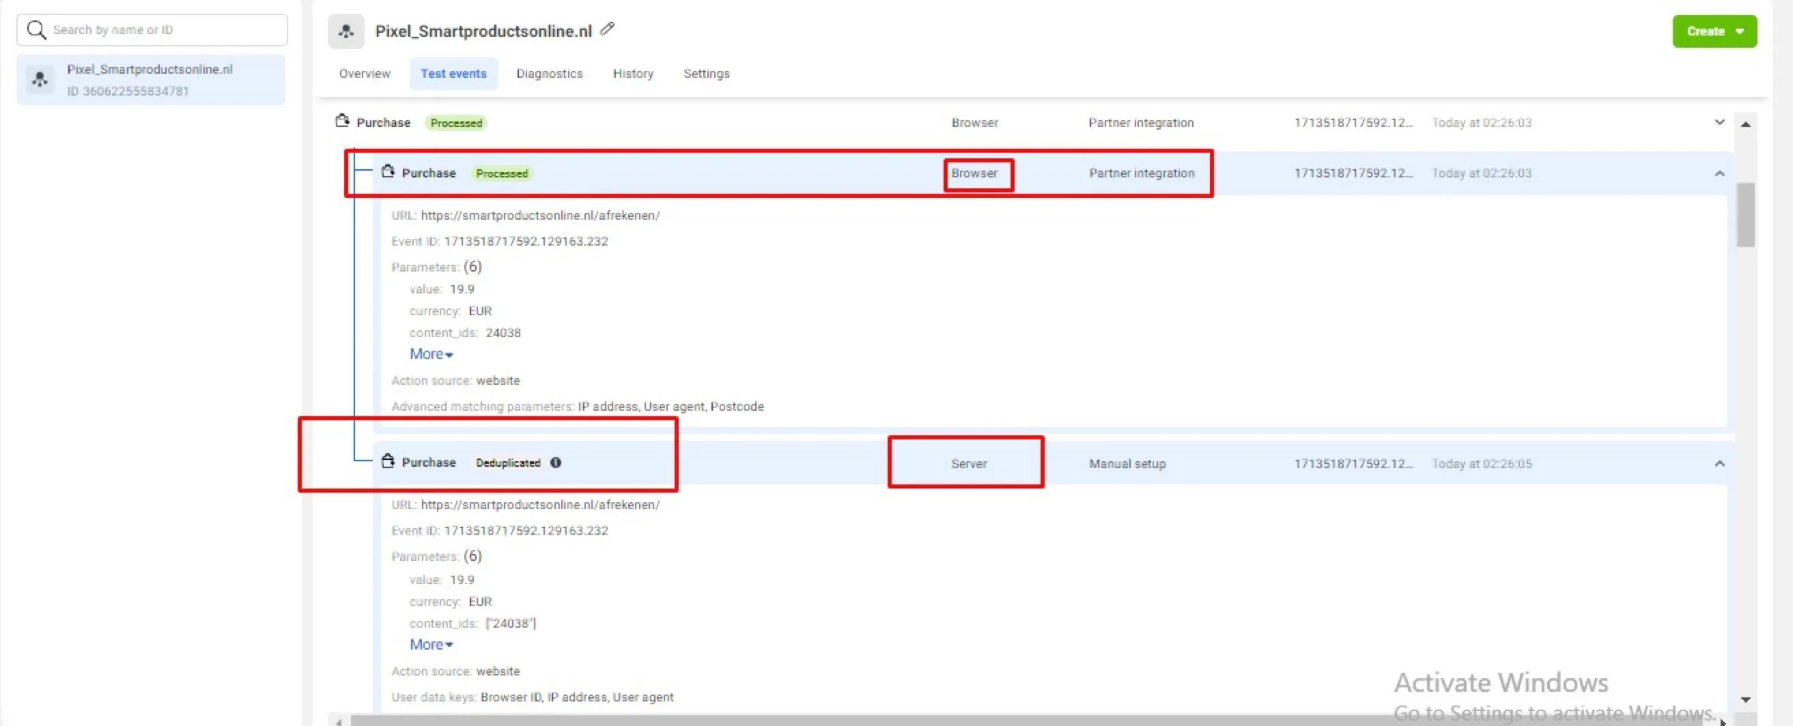1793x726 pixels.
Task: Go to the History tab
Action: [x=633, y=74]
